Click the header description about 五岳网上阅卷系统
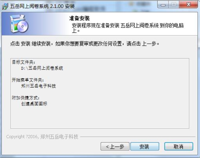Viewport: 200px width, 158px height. [128, 28]
